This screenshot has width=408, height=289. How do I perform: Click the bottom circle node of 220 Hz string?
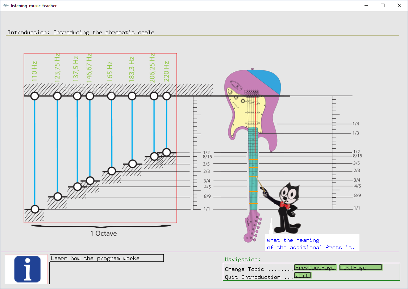coord(167,152)
